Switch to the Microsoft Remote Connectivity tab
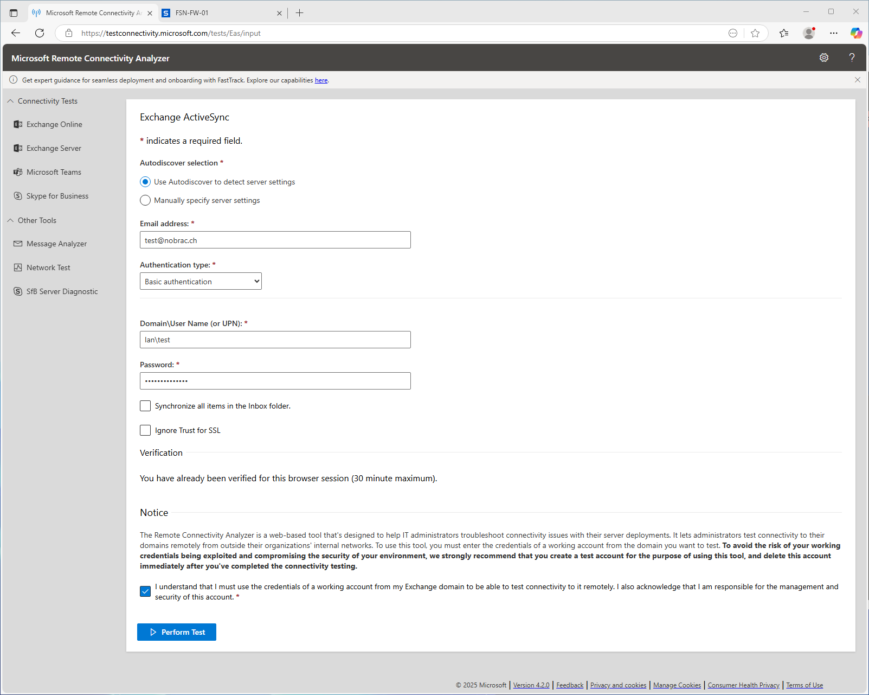Image resolution: width=869 pixels, height=695 pixels. 93,13
